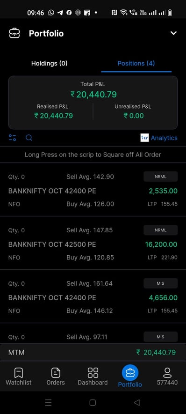Open the 577440 profile icon
The image size is (186, 414).
click(x=167, y=373)
